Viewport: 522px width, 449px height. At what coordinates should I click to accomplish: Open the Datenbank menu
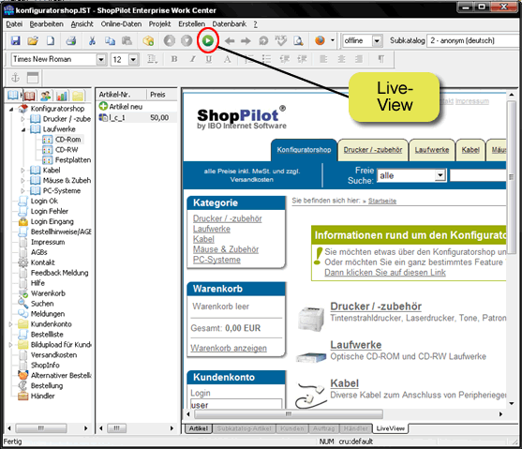pyautogui.click(x=229, y=24)
